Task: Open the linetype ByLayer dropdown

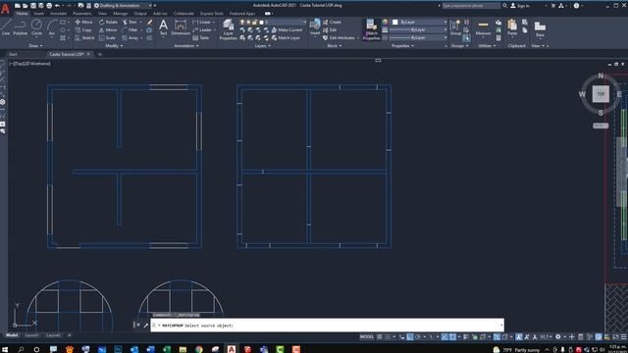Action: tap(418, 37)
